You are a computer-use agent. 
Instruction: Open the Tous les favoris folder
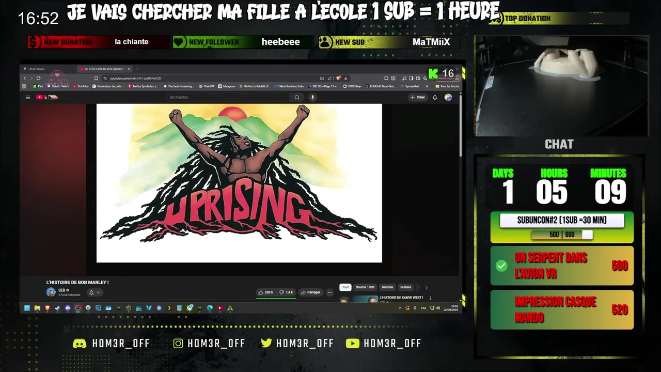coord(447,86)
